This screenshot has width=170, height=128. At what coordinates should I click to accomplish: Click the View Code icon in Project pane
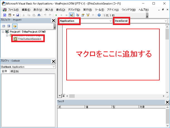tap(4, 26)
